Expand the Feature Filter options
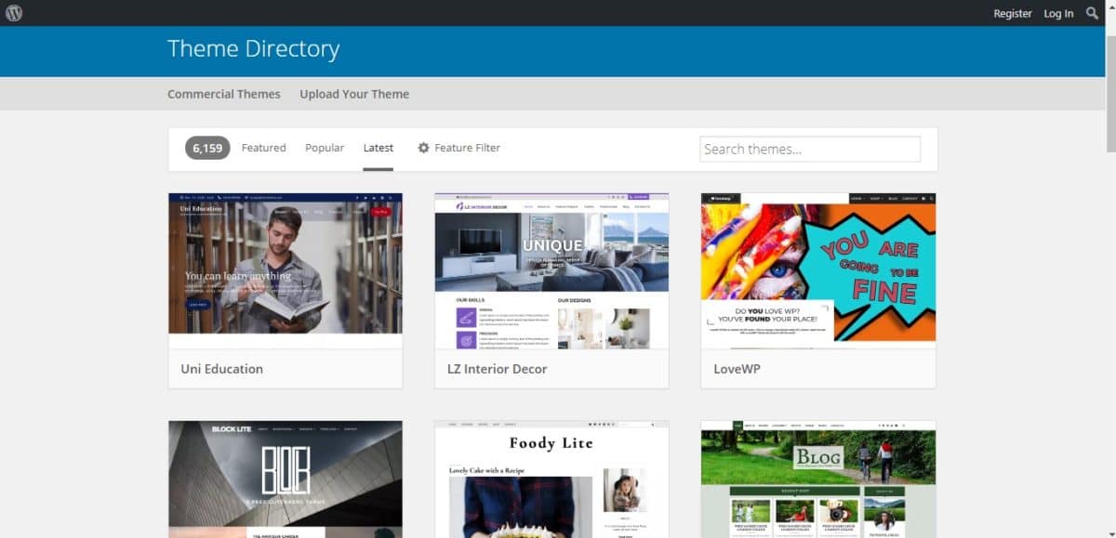 [467, 148]
